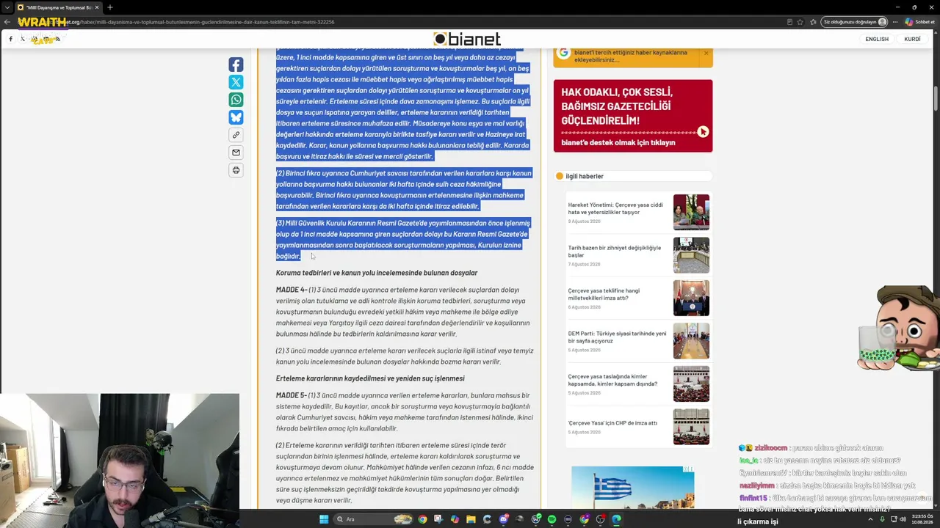
Task: Select the Millî Dayanışma ve Toplumsal browser tab
Action: [58, 7]
